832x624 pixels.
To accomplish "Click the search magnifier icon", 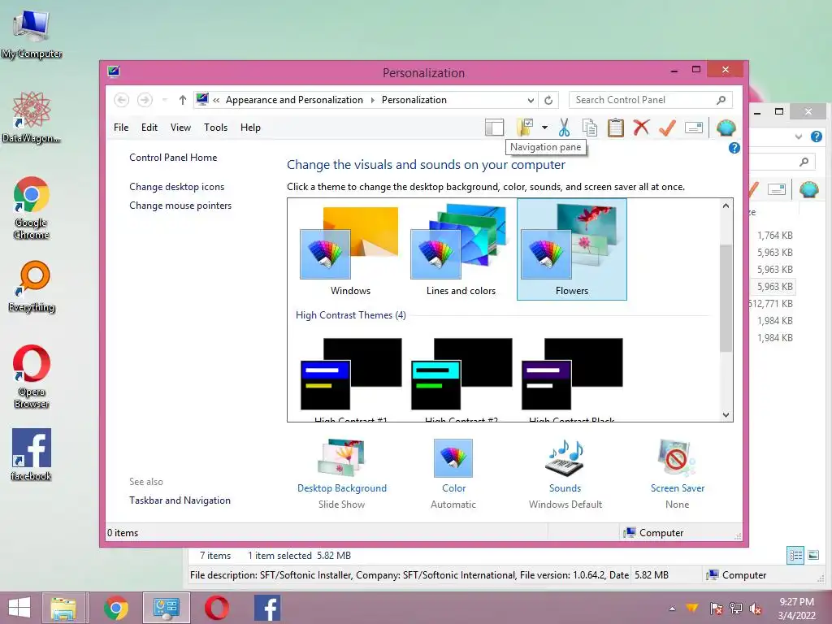I will (721, 100).
